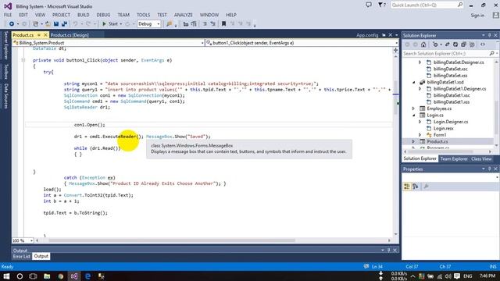Click the toggle bookmark icon in toolbar
The width and height of the screenshot is (500, 281).
224,24
